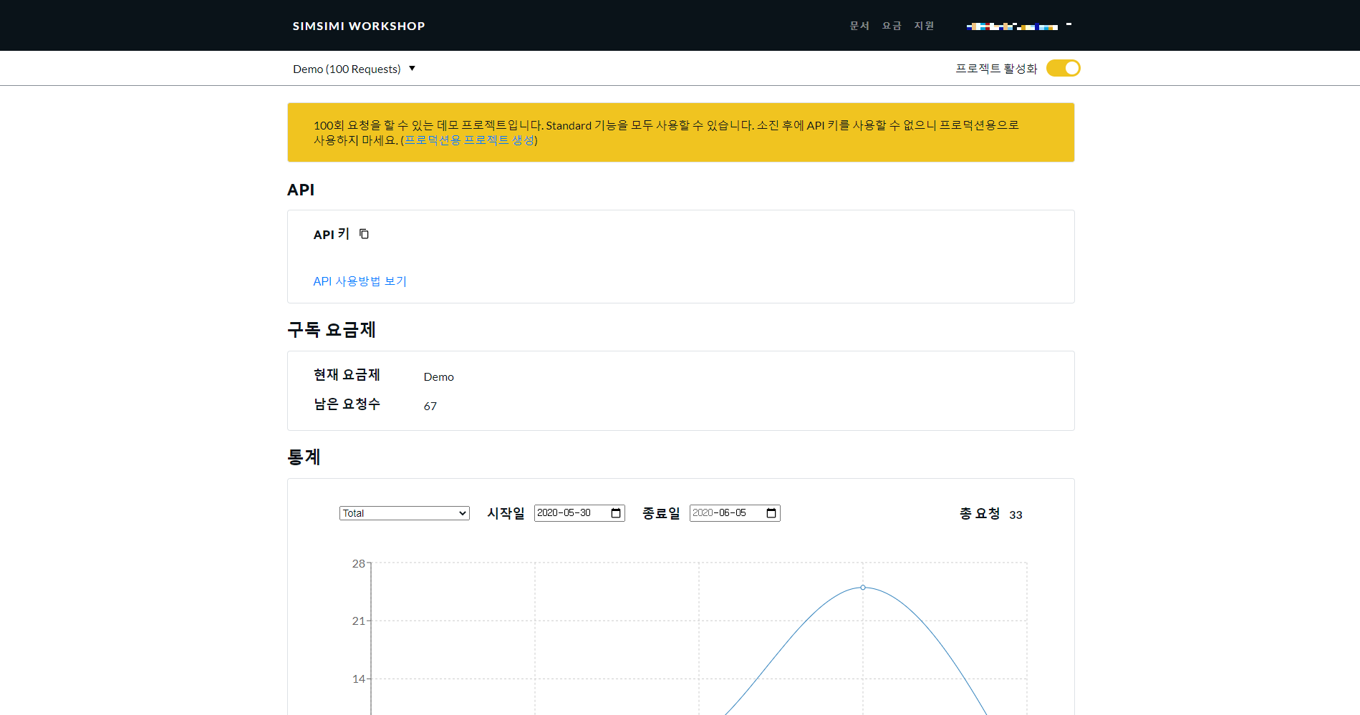This screenshot has width=1360, height=715.
Task: Click the API 키 label
Action: (x=331, y=234)
